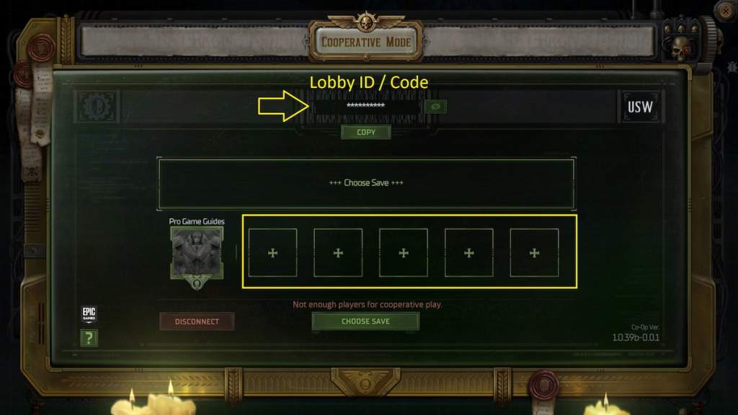The width and height of the screenshot is (738, 415).
Task: Click the DISCONNECT button
Action: [x=197, y=321]
